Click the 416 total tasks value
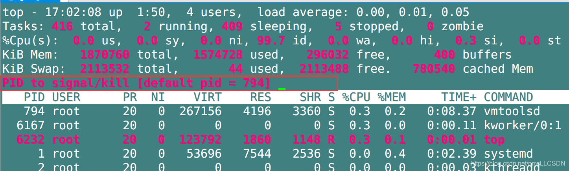The height and width of the screenshot is (171, 569). pos(63,26)
